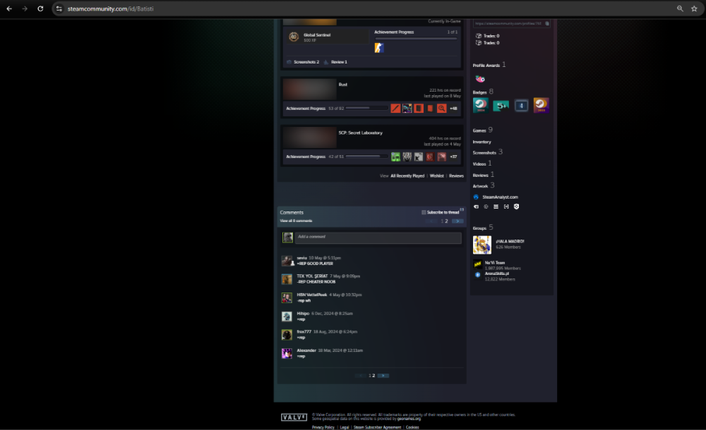Bookmark this page with the star icon
706x430 pixels.
694,8
